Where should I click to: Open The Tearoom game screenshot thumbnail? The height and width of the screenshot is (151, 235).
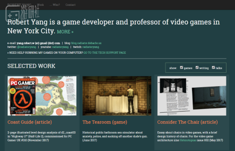click(x=117, y=96)
